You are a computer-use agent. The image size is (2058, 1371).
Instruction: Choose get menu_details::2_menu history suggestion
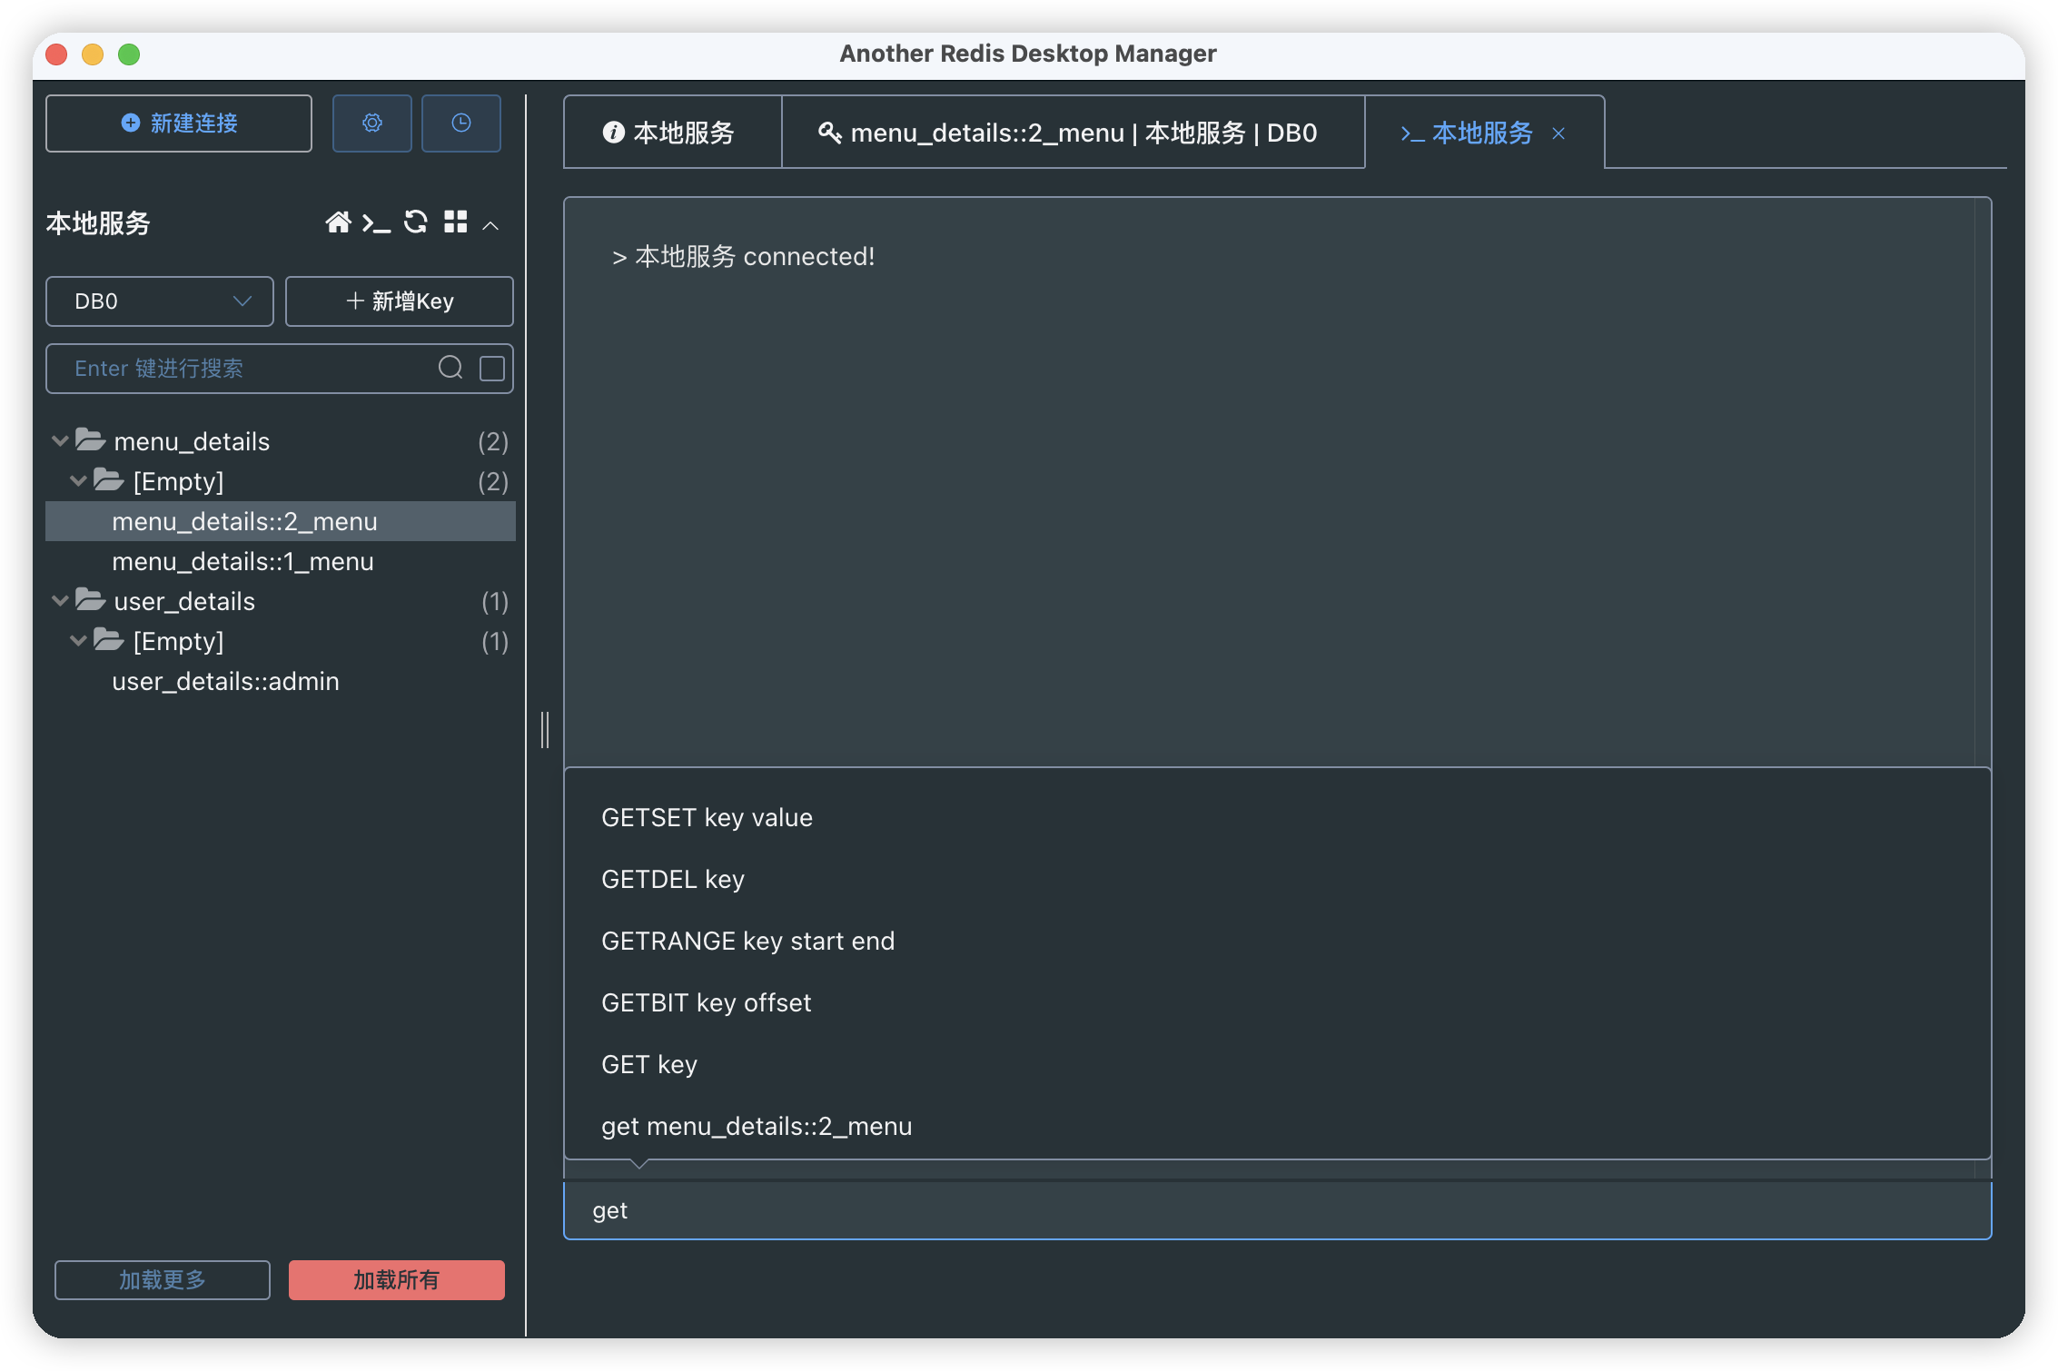point(1277,1126)
